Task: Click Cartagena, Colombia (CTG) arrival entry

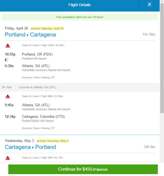Action: point(43,116)
